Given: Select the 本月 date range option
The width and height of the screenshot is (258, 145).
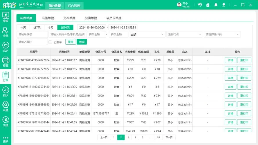Looking at the screenshot, I should coord(51,28).
